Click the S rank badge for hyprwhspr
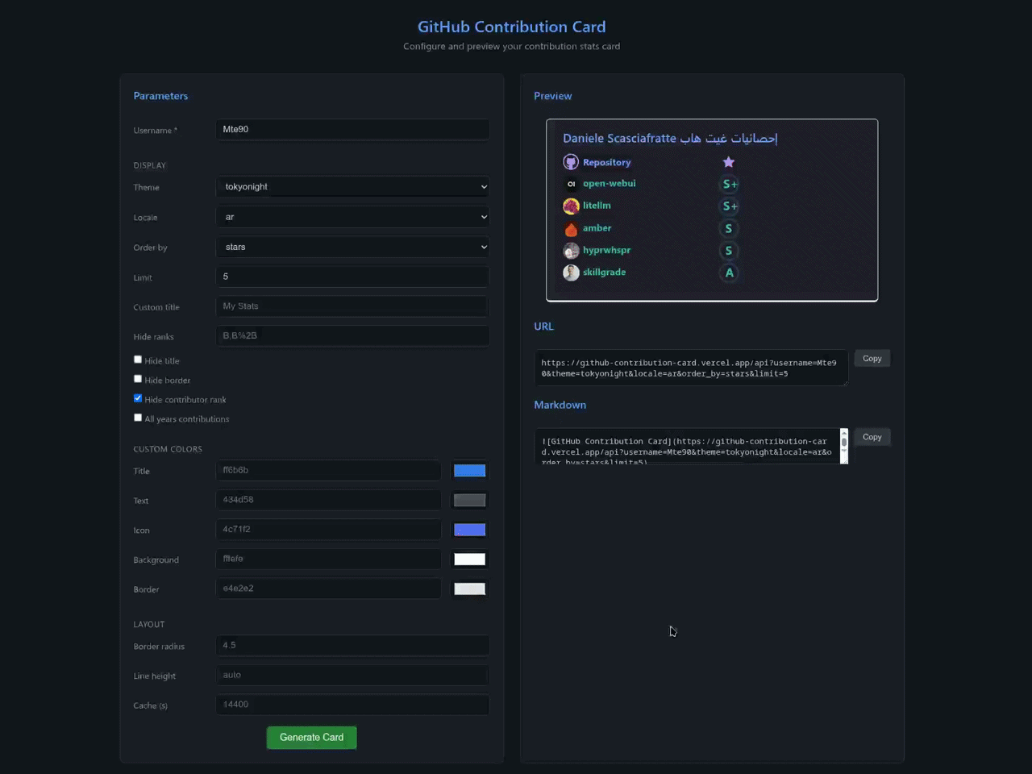Screen dimensions: 1032x774 click(x=729, y=250)
